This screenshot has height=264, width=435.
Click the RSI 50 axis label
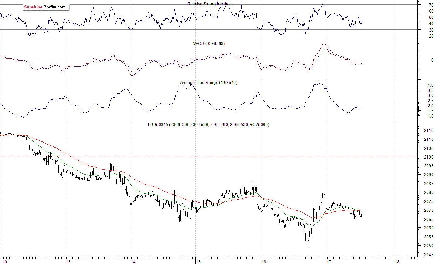point(431,17)
